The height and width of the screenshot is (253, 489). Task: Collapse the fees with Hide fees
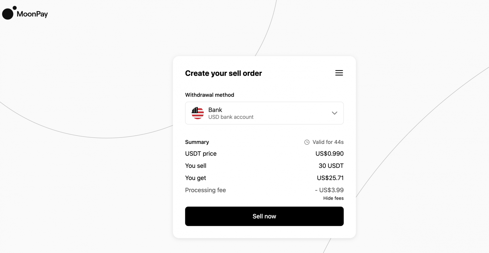(333, 198)
